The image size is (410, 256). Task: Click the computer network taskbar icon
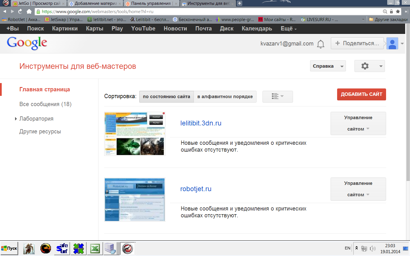(x=110, y=248)
